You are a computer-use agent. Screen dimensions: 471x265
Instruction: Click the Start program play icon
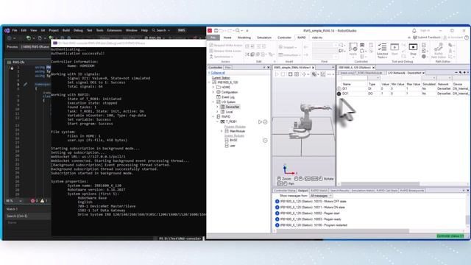click(x=394, y=47)
